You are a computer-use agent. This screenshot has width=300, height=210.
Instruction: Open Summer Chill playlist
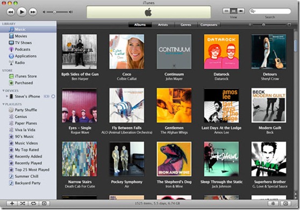28,176
